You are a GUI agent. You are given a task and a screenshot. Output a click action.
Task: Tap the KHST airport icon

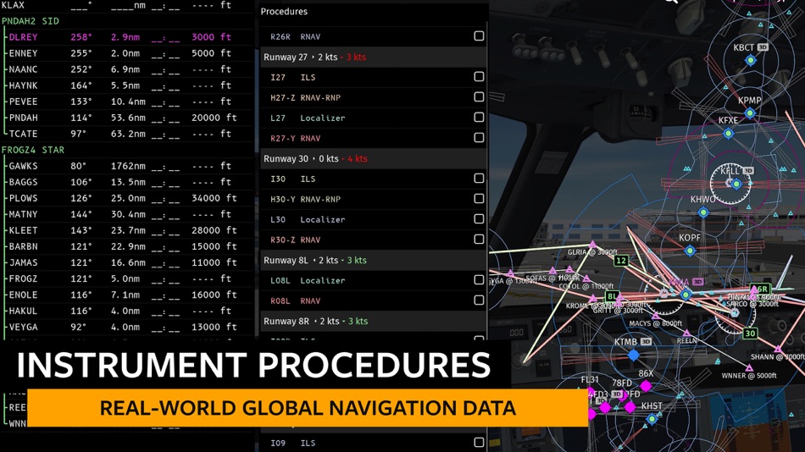coord(652,419)
